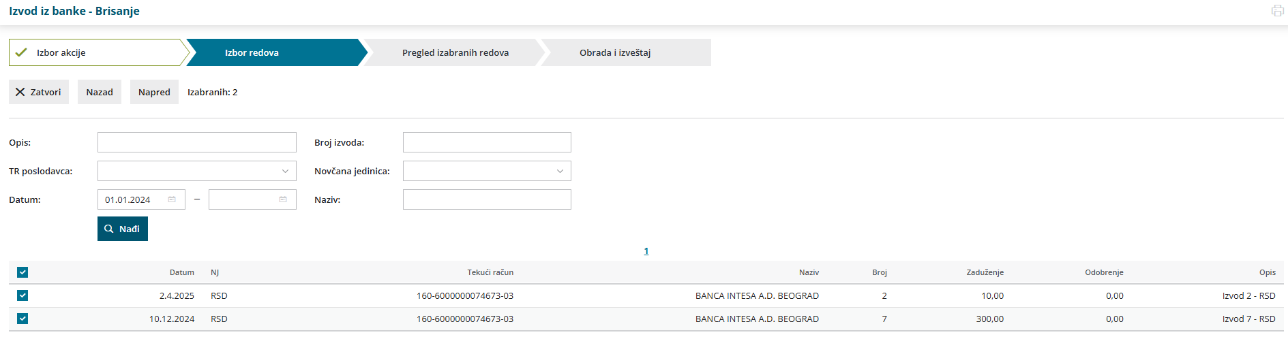Image resolution: width=1288 pixels, height=339 pixels.
Task: Open the start date calendar picker
Action: coord(172,199)
